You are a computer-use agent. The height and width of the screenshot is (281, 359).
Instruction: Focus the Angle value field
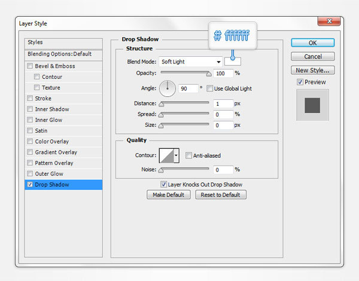click(188, 88)
